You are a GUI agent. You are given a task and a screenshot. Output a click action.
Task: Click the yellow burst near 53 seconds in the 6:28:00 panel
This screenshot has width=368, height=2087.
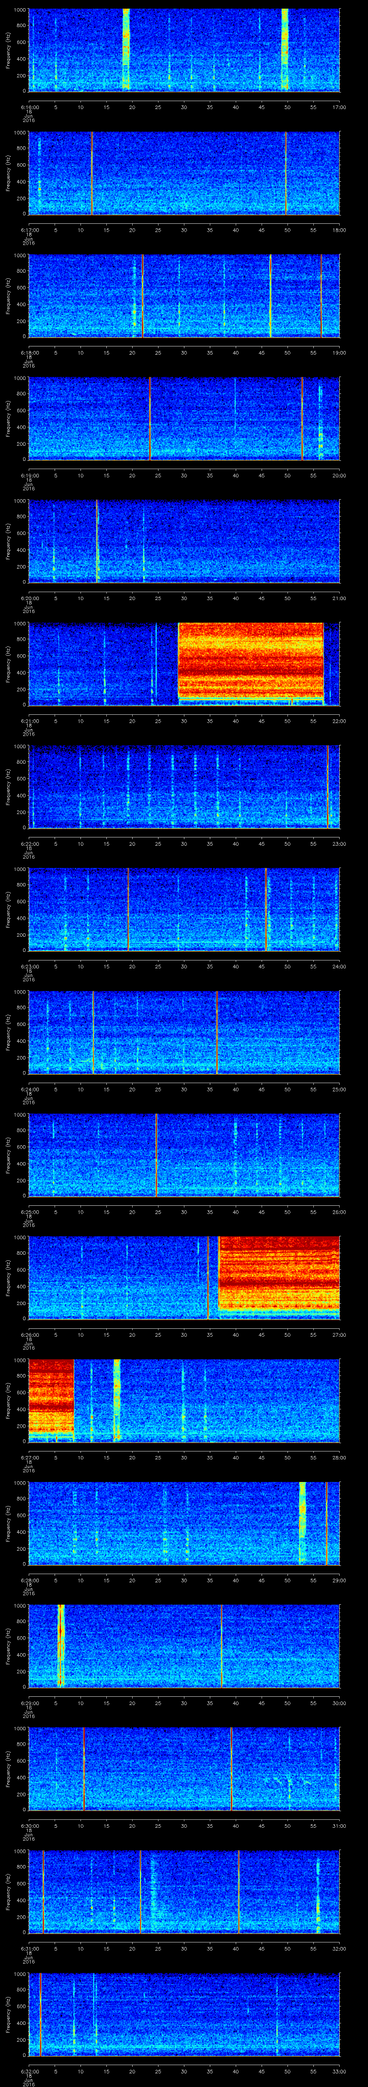tap(303, 1522)
